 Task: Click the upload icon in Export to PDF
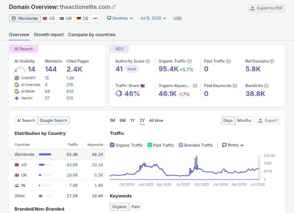(x=253, y=8)
